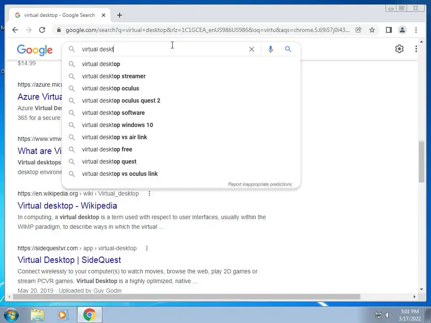Image resolution: width=431 pixels, height=323 pixels.
Task: Click the horizontal scrollbar right arrow
Action: 415,297
